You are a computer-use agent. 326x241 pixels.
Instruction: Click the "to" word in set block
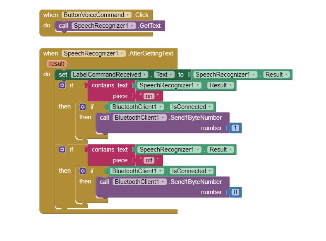coord(181,75)
